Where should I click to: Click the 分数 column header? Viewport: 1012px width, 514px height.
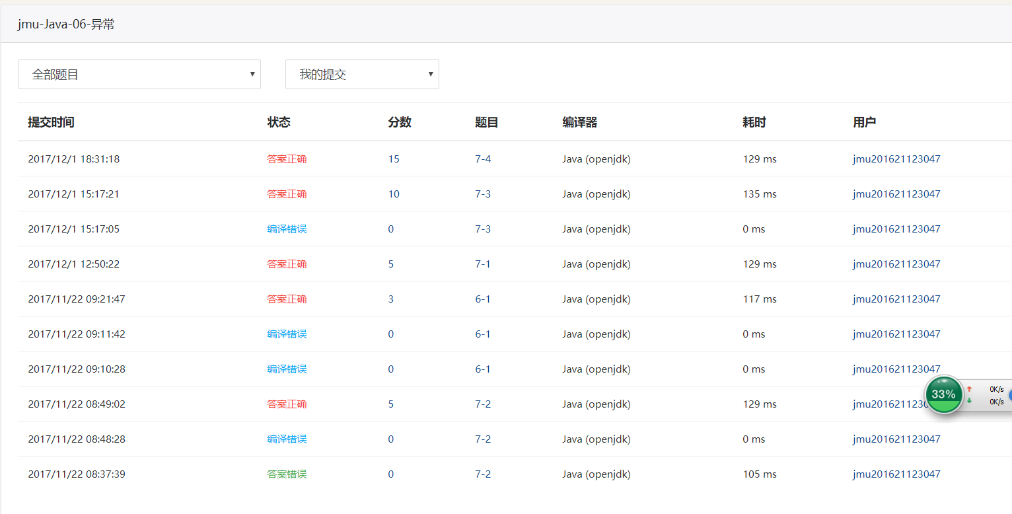(x=400, y=122)
